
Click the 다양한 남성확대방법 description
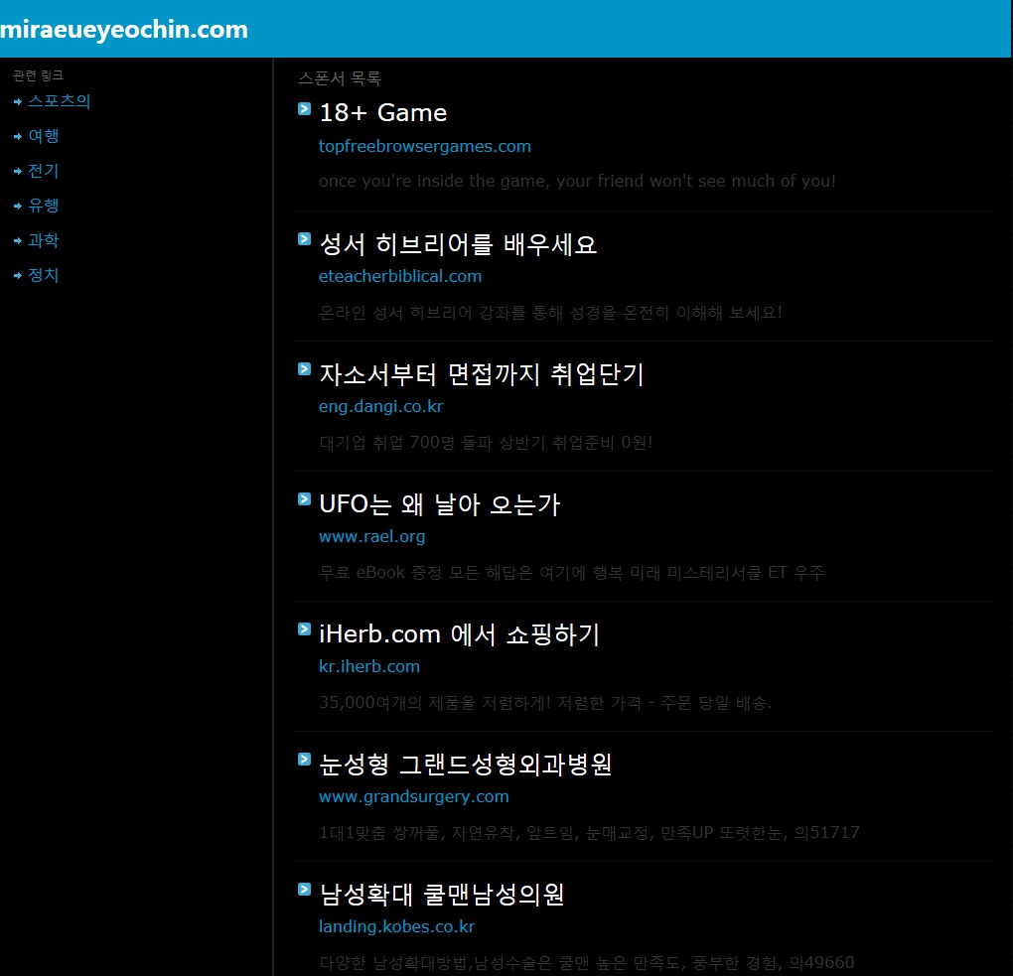pos(587,963)
